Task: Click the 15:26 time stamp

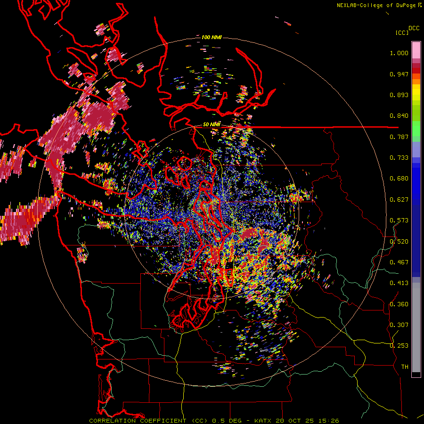Action: coord(328,421)
